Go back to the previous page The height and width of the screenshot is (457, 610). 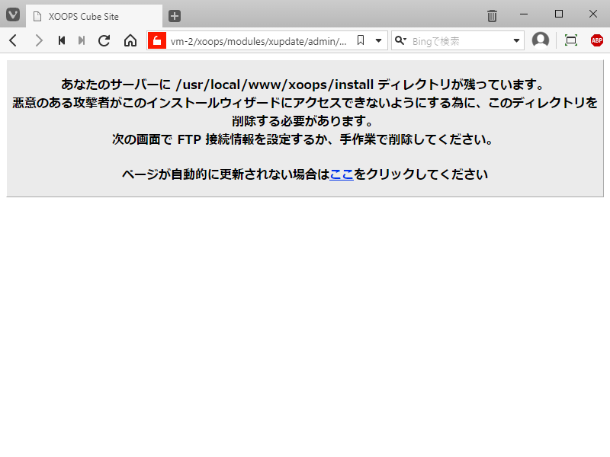pos(13,40)
